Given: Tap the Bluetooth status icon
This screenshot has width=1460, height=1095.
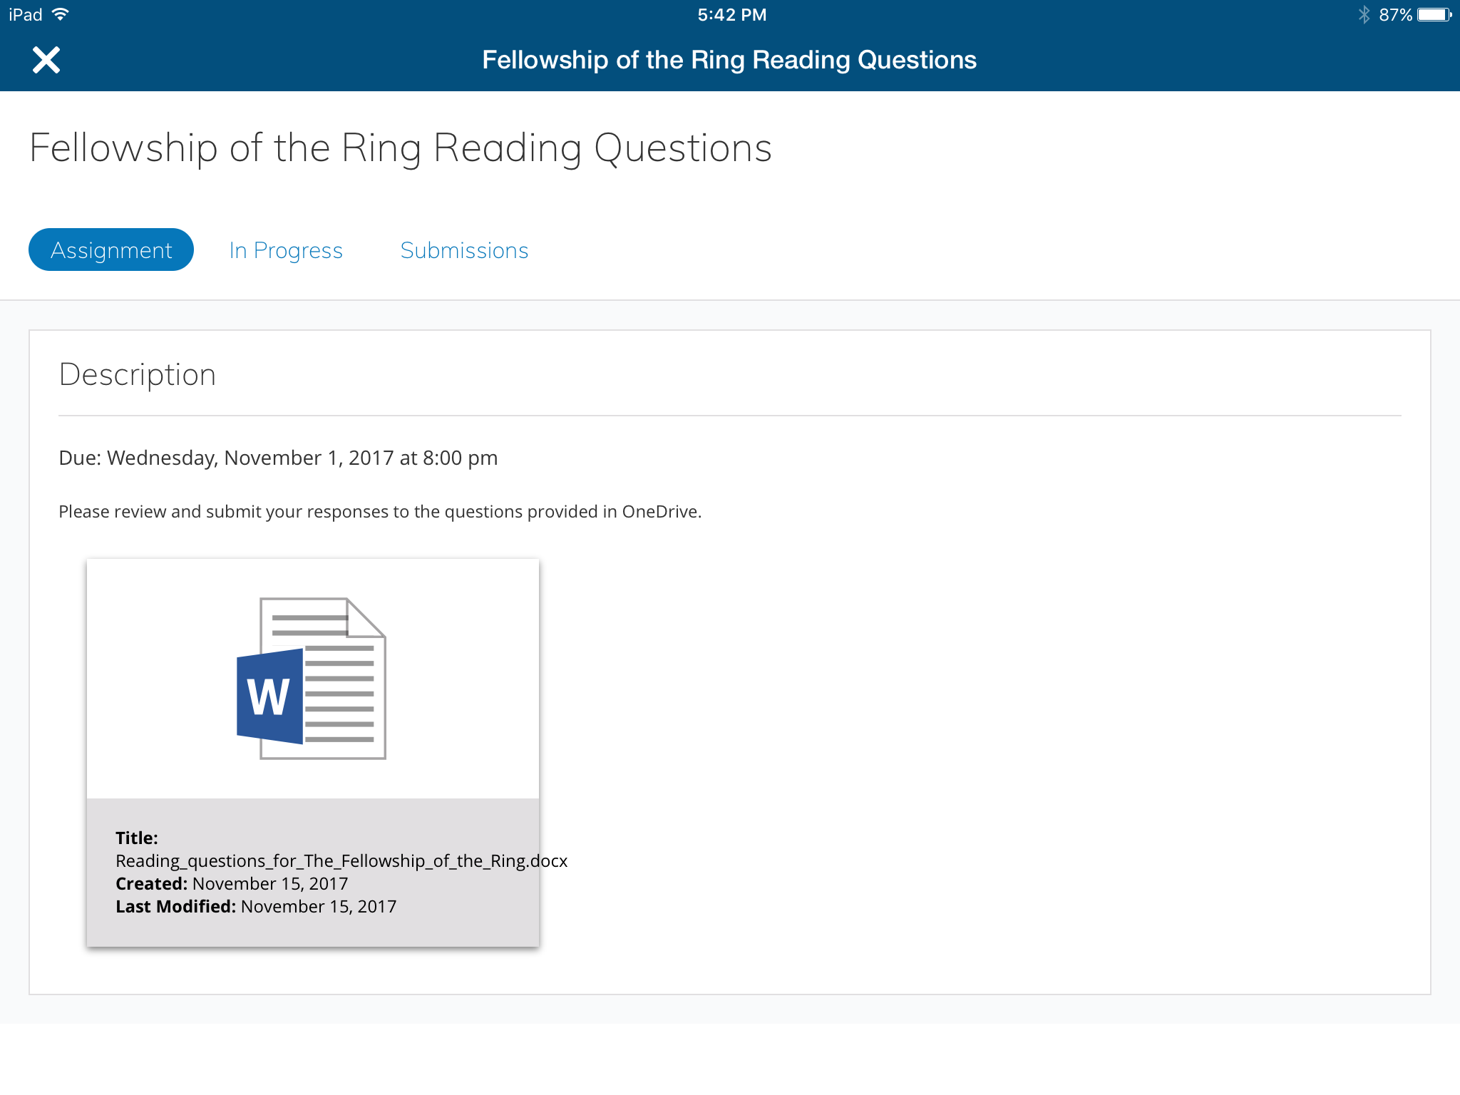Looking at the screenshot, I should coord(1364,15).
